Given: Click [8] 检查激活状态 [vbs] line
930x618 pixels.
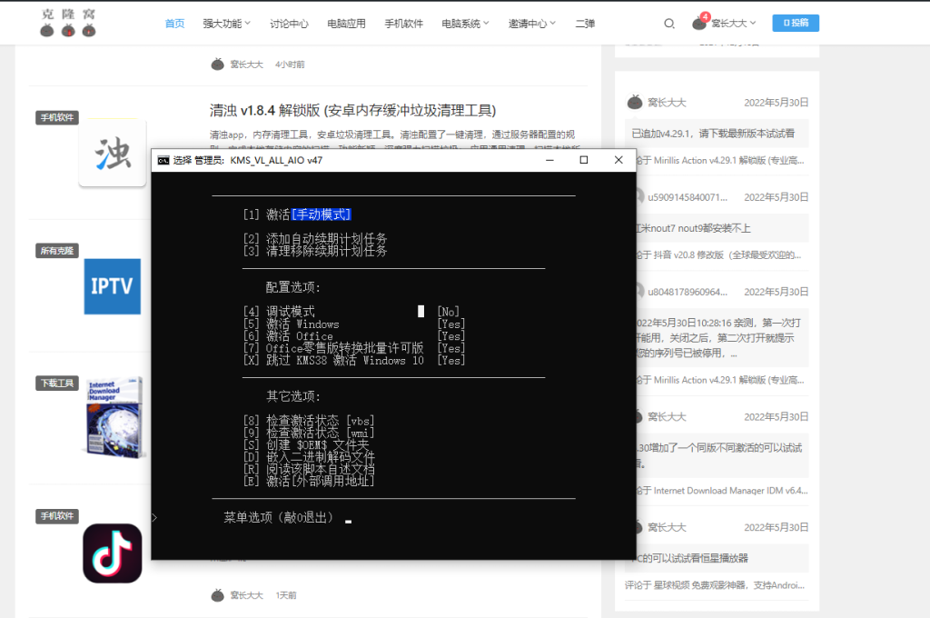Looking at the screenshot, I should pyautogui.click(x=309, y=421).
